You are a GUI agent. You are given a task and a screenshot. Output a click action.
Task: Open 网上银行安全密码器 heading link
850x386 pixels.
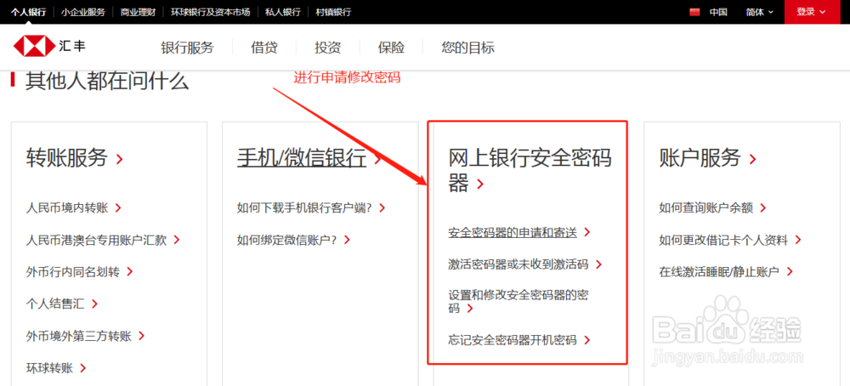(530, 171)
